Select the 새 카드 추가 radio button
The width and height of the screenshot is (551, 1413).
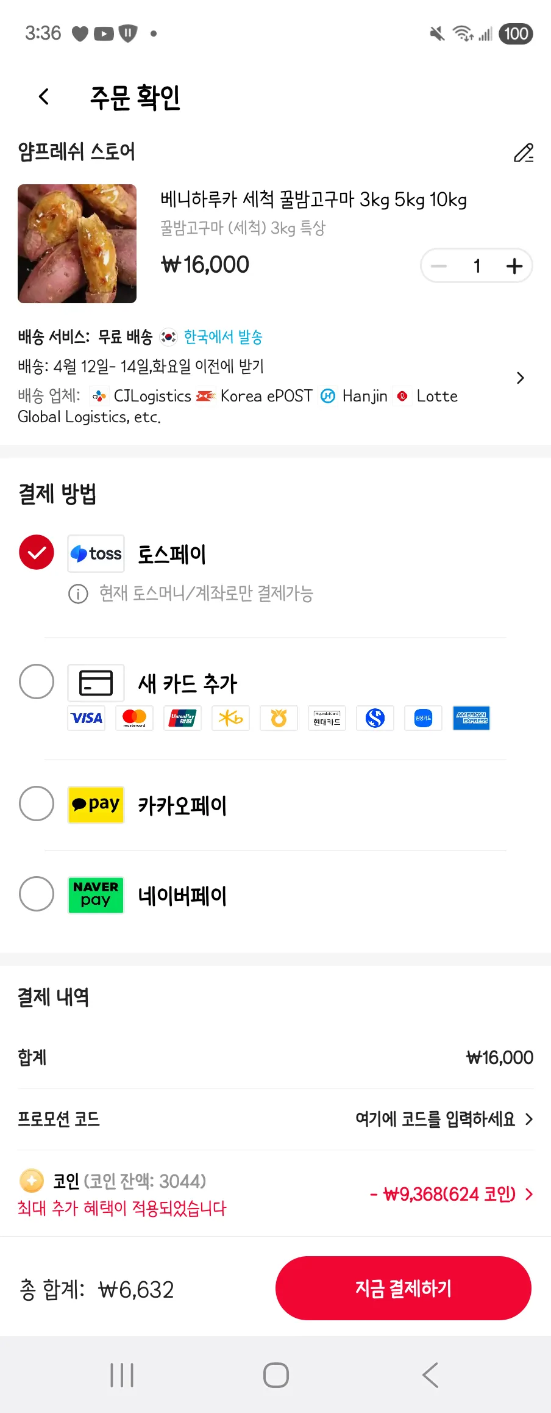[x=37, y=681]
